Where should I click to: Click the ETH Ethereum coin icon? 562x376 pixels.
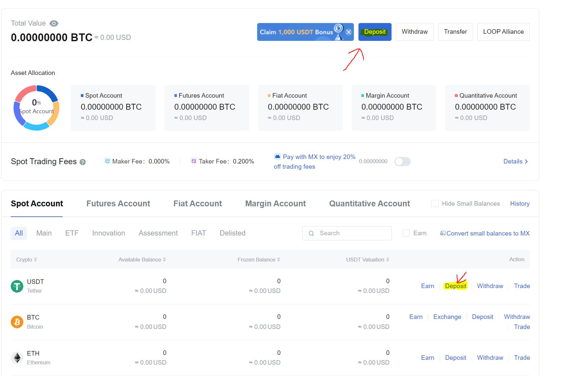click(x=17, y=358)
